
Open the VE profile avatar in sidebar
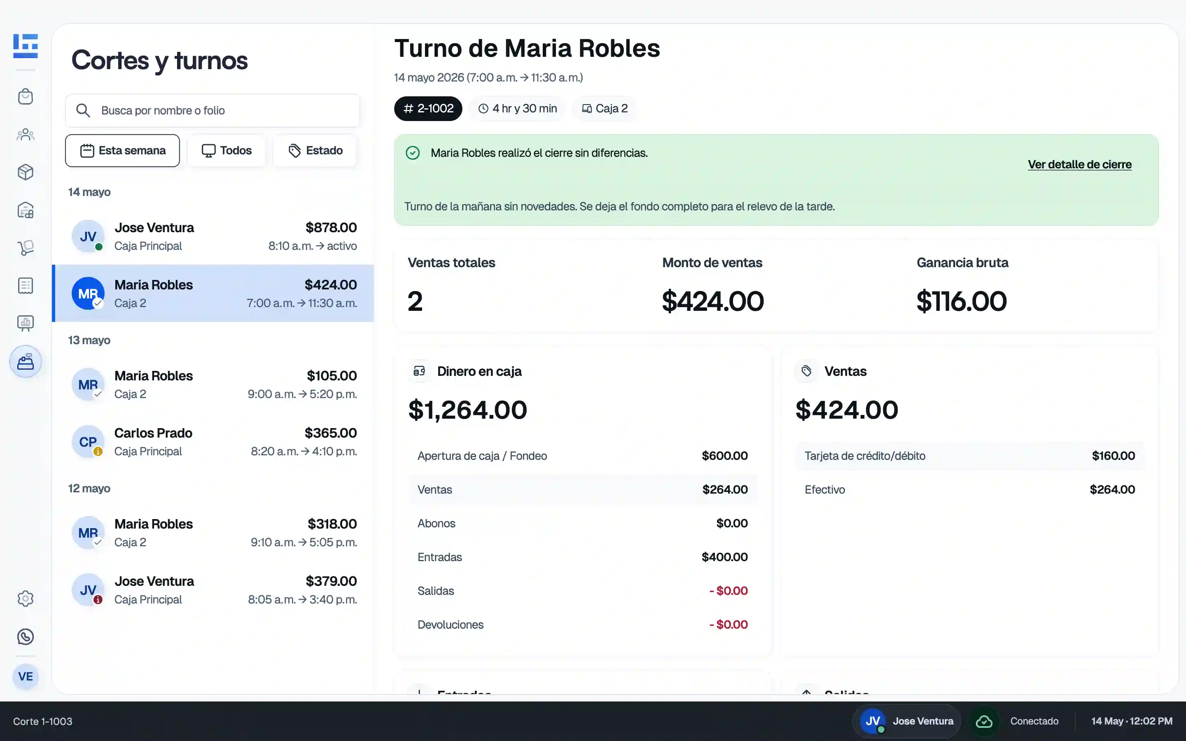click(26, 677)
